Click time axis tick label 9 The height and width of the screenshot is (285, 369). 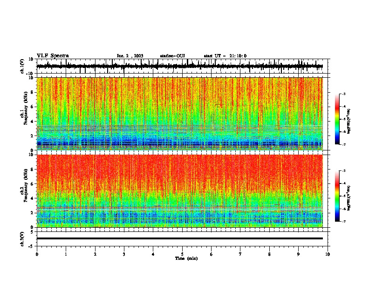click(x=298, y=254)
